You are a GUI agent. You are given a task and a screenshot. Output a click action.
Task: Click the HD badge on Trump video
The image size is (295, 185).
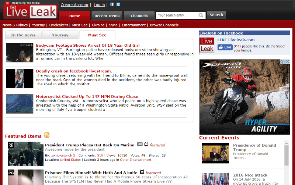(140, 145)
